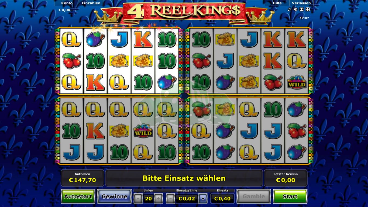
Task: Click the Einsatz total bet display
Action: coord(222,199)
